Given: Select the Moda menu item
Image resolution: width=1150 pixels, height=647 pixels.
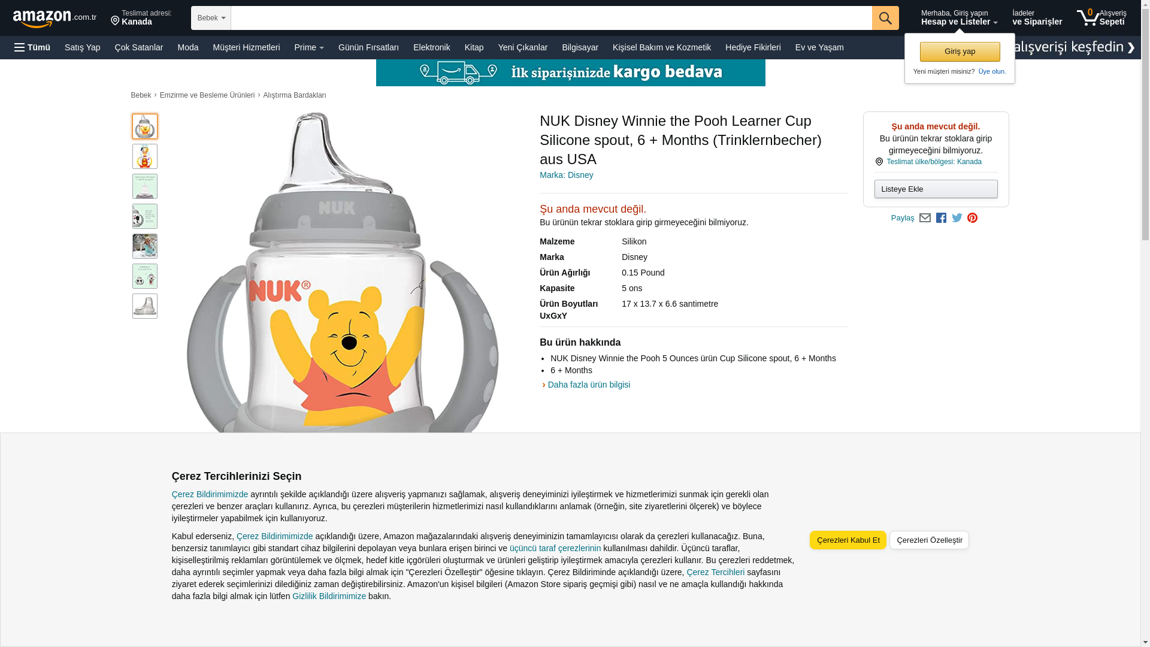Looking at the screenshot, I should 187,47.
